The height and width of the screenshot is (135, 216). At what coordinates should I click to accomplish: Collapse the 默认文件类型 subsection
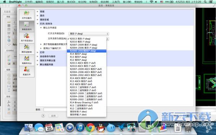coord(41,28)
